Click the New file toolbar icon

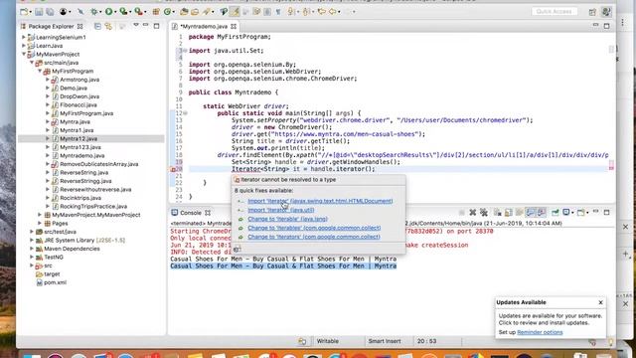coord(24,12)
